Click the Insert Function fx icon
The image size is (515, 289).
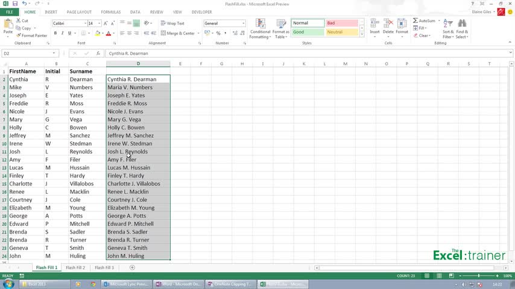coord(98,53)
